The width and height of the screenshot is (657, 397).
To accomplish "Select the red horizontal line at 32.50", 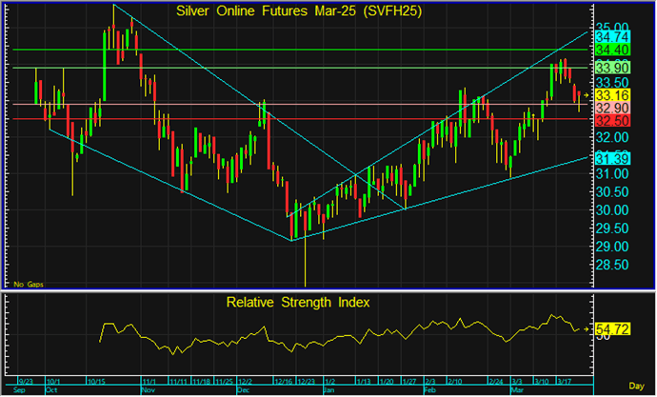I will click(286, 119).
